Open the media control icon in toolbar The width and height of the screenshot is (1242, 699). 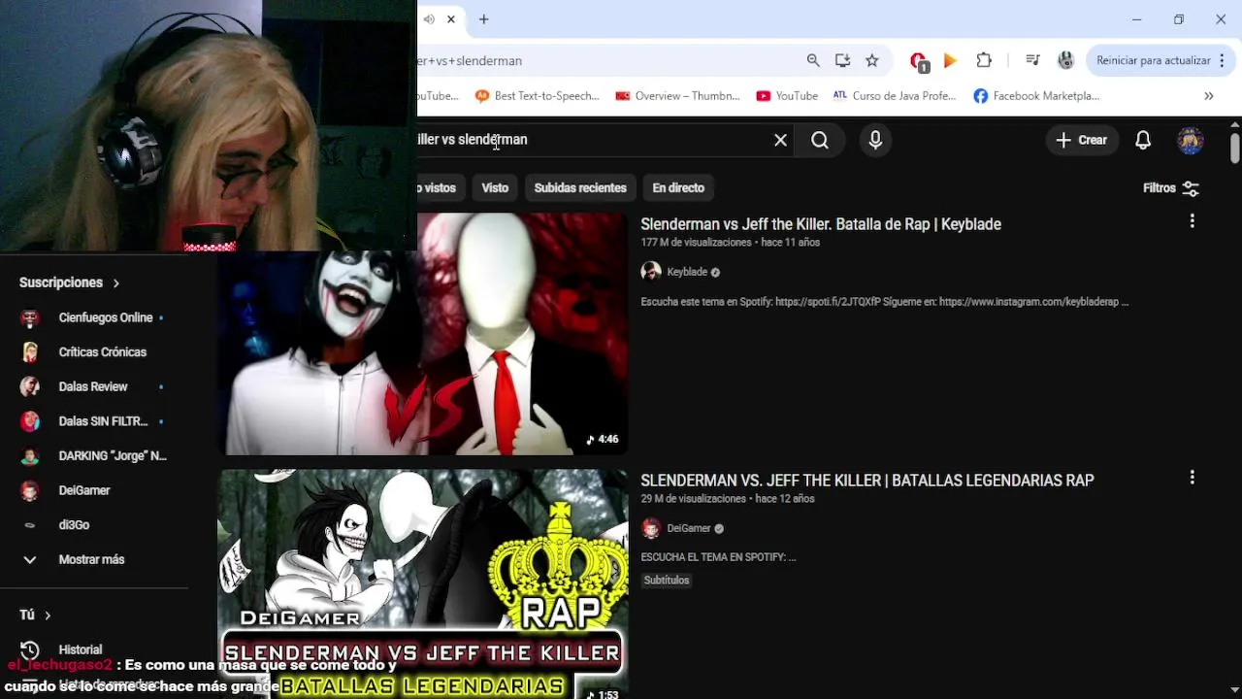point(1032,60)
